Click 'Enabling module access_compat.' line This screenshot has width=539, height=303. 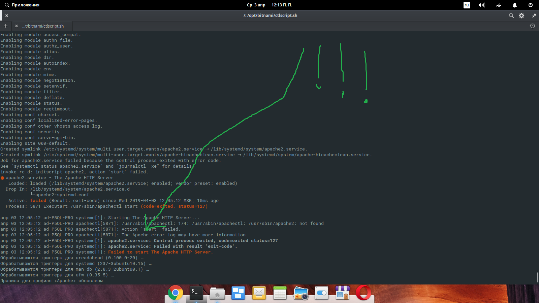tap(40, 35)
